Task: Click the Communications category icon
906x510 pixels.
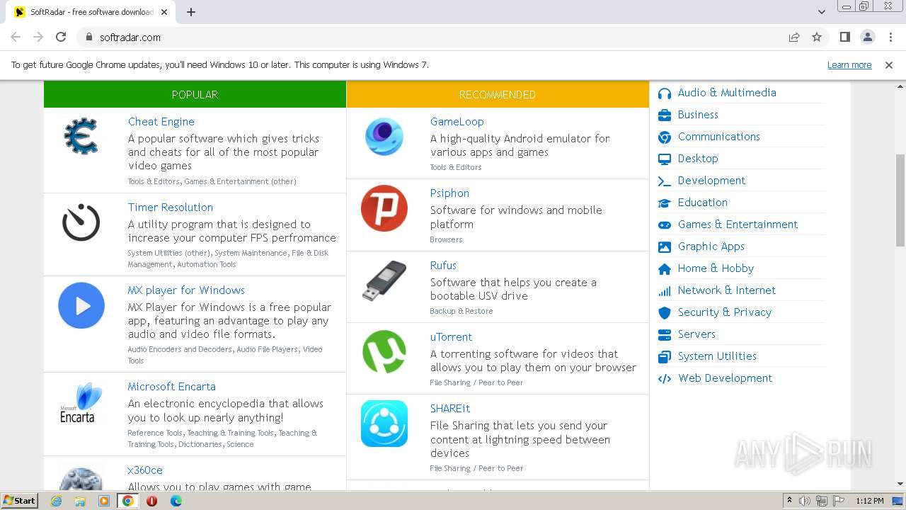Action: click(x=664, y=137)
